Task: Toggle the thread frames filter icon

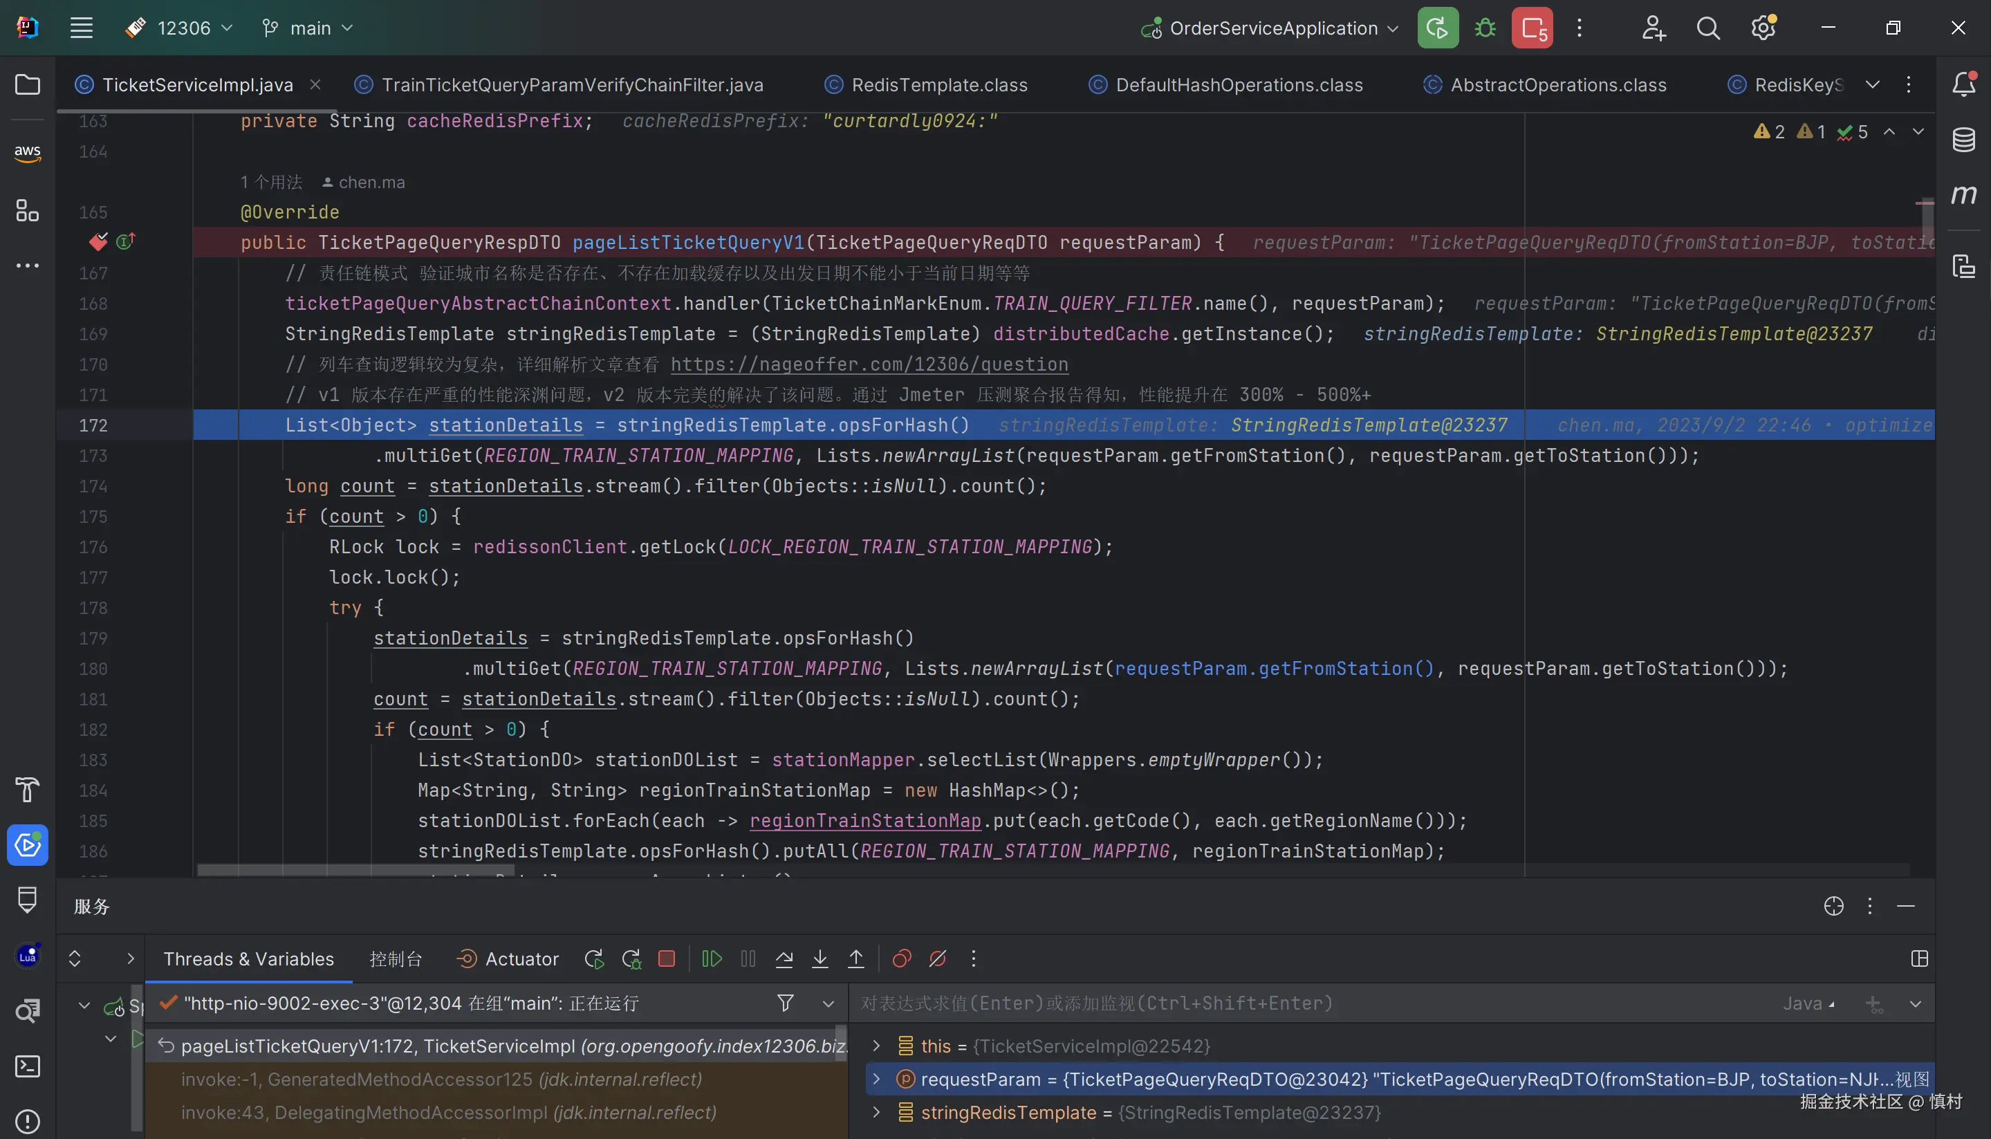Action: [785, 1003]
